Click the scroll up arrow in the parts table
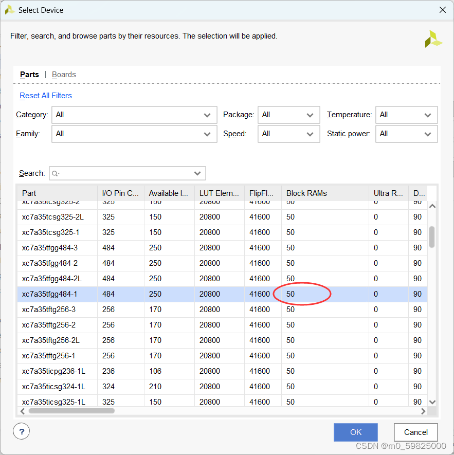This screenshot has height=455, width=454. [432, 206]
